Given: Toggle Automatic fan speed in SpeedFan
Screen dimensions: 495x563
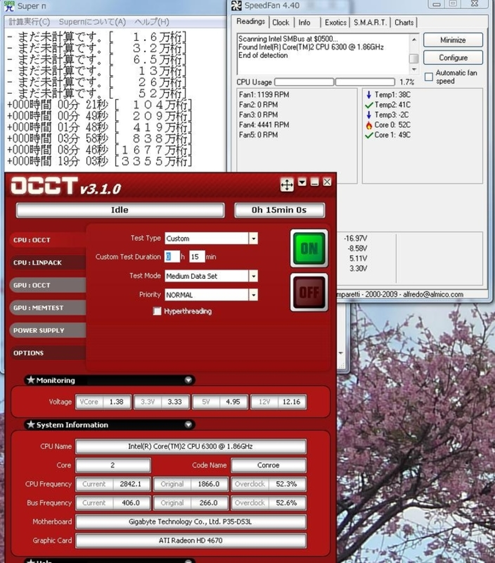Looking at the screenshot, I should tap(429, 77).
